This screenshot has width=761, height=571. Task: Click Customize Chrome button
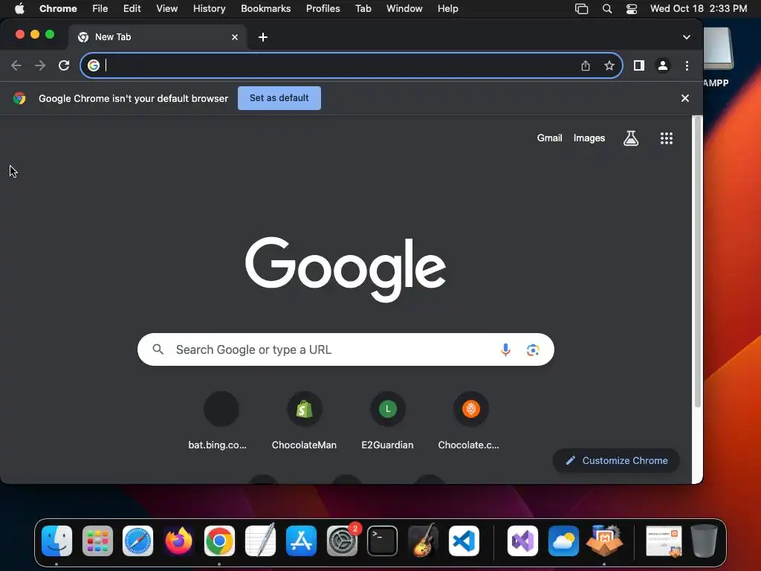616,460
